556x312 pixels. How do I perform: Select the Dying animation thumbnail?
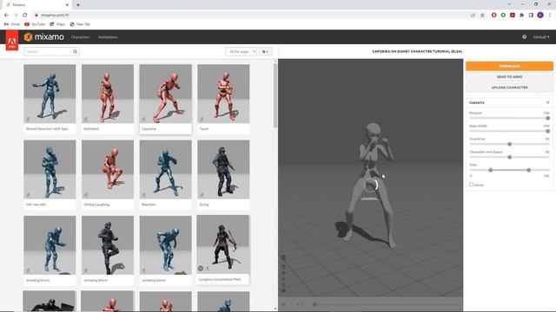(x=223, y=170)
